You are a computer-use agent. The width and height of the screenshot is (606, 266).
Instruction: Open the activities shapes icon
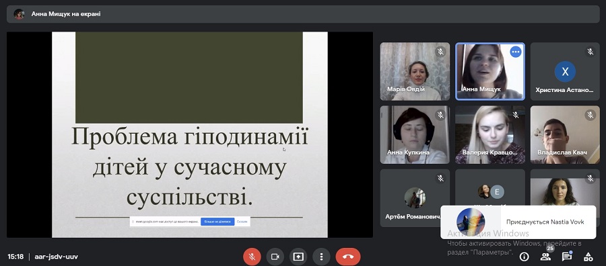588,257
